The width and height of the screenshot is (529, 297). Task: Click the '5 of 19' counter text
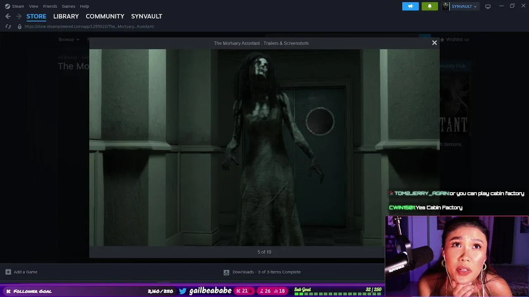pos(264,252)
